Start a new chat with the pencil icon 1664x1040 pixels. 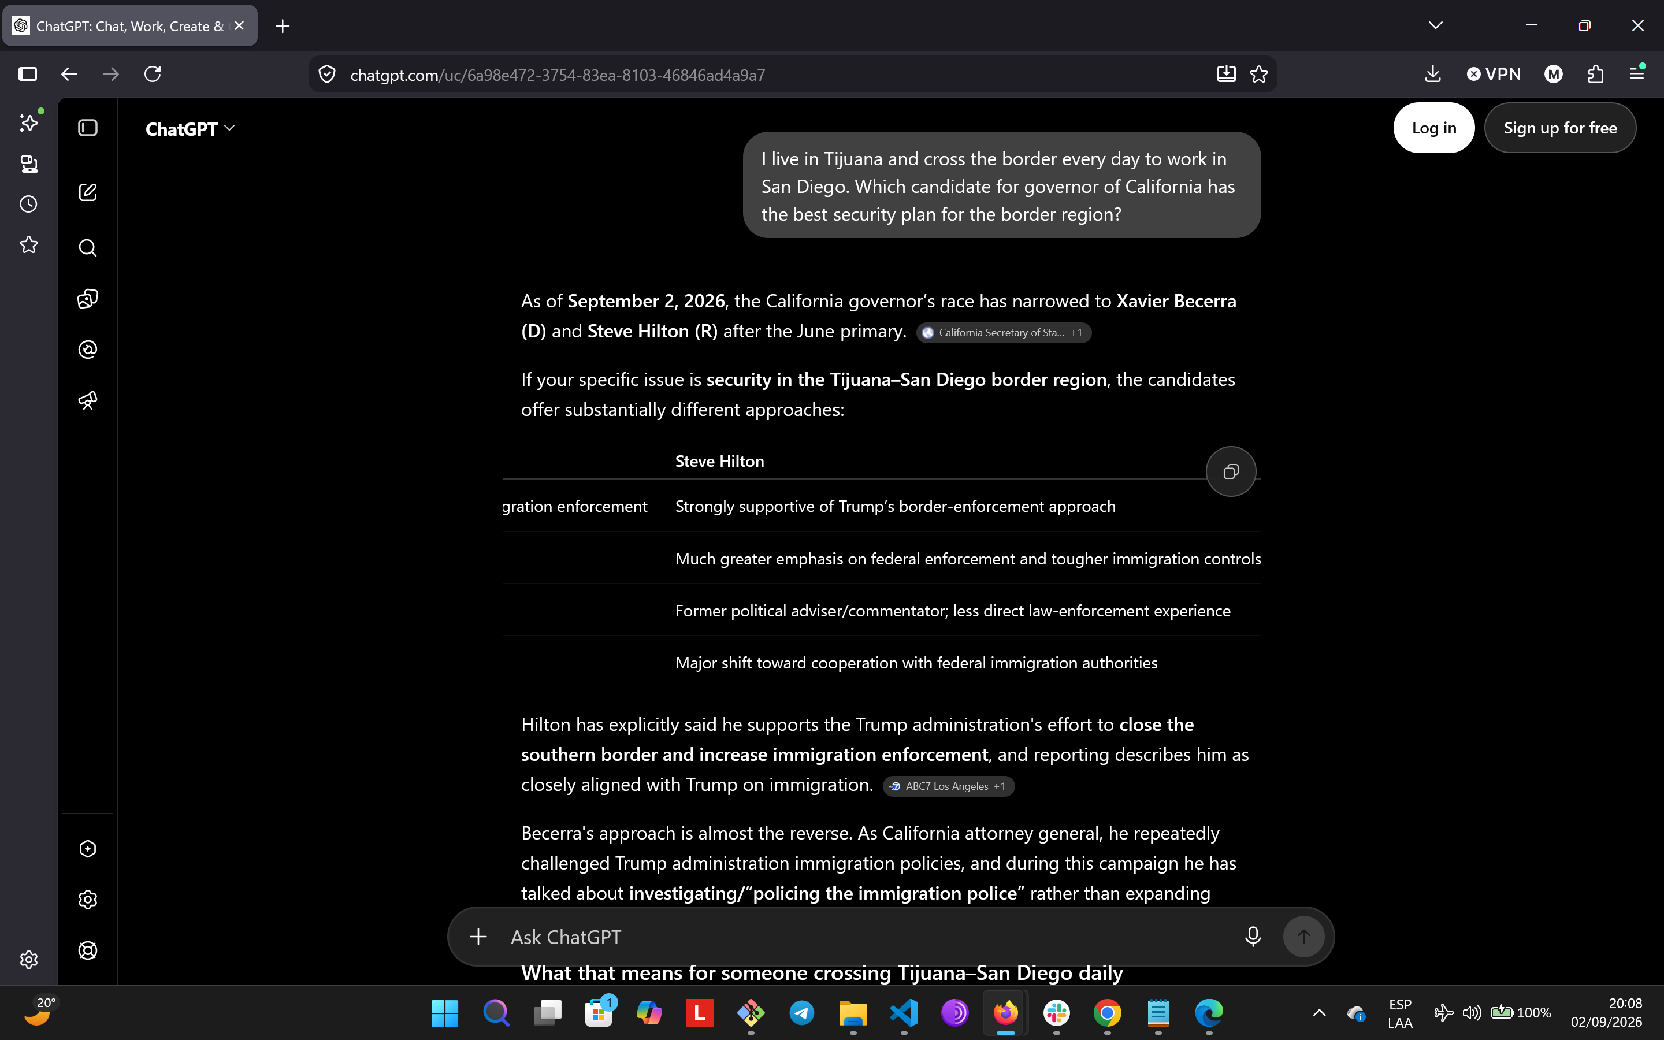tap(88, 192)
